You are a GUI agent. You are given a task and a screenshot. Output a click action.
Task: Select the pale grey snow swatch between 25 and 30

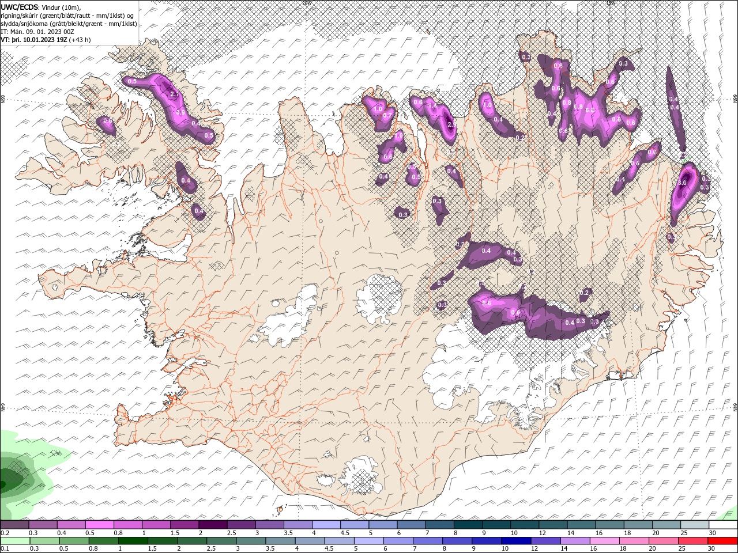point(695,525)
